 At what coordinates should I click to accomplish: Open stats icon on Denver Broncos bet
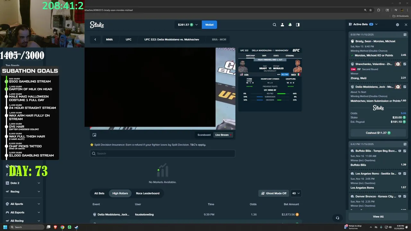(x=405, y=196)
